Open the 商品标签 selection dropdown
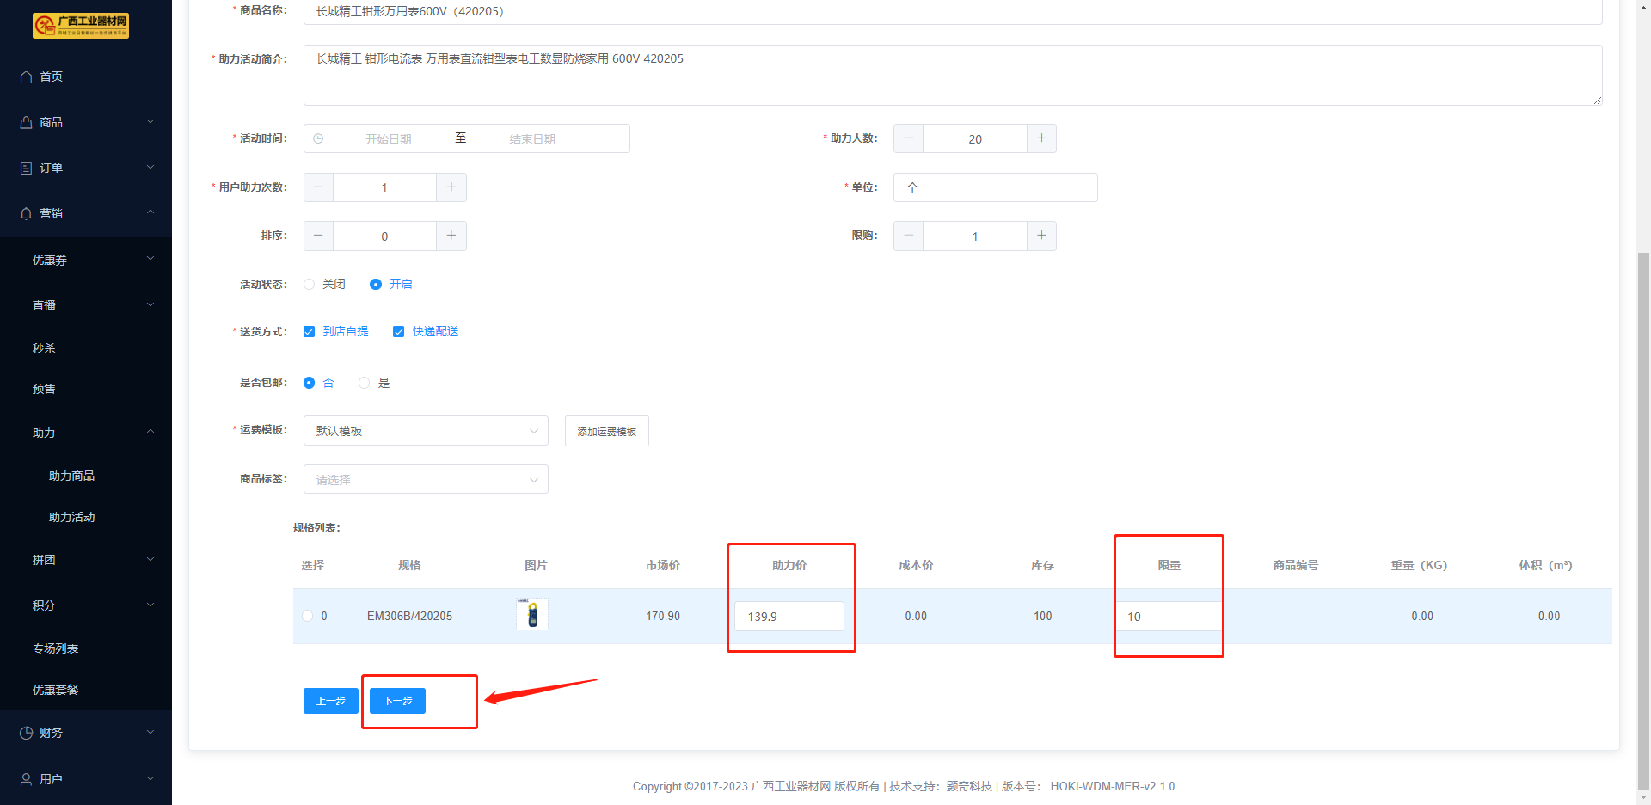This screenshot has height=805, width=1651. [x=426, y=480]
